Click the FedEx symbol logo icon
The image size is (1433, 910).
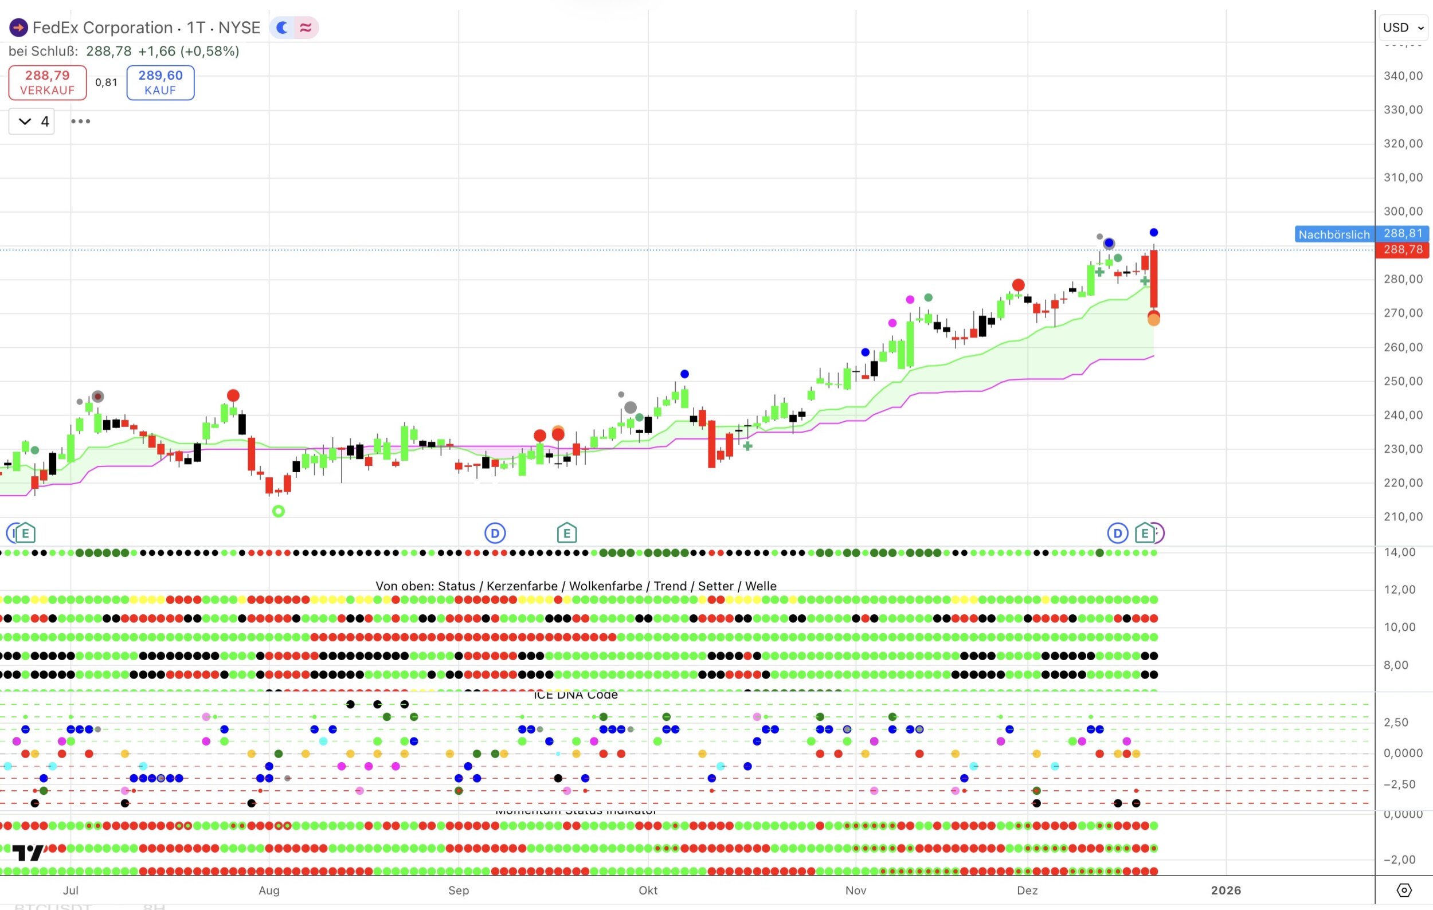click(18, 28)
